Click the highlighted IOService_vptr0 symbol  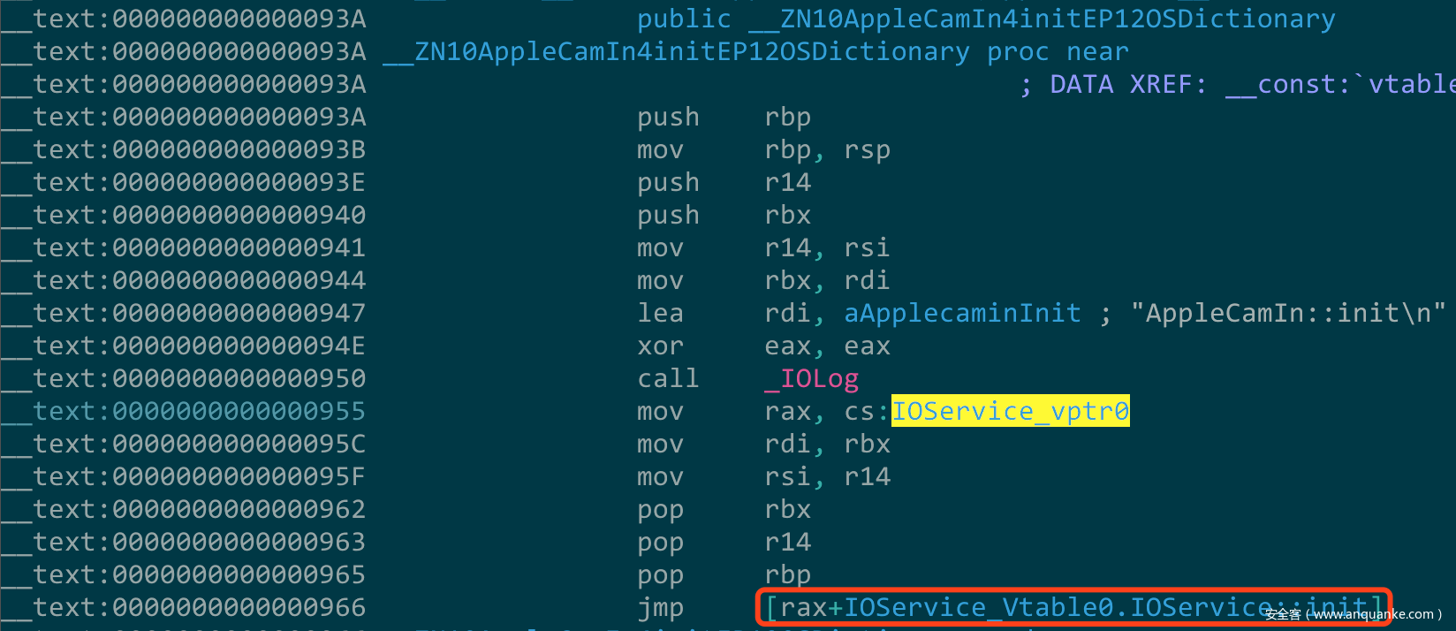pyautogui.click(x=1010, y=411)
